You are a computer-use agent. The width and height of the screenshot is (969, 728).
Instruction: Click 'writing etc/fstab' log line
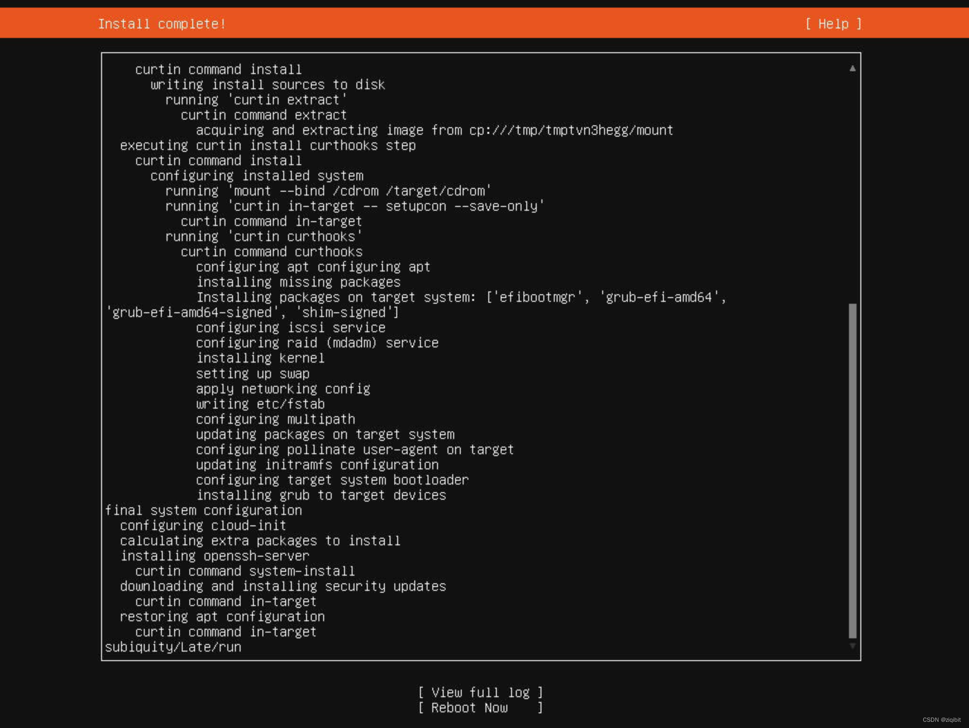pos(261,404)
